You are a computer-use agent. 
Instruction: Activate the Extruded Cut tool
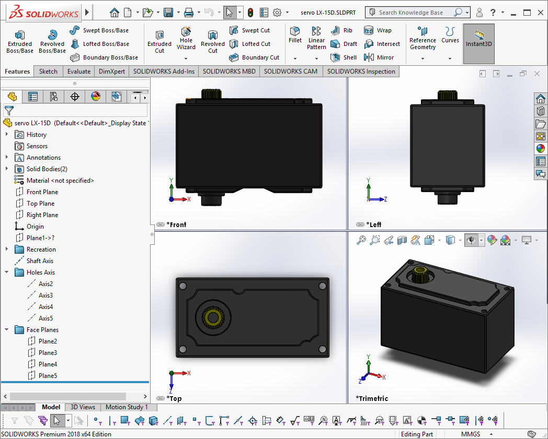[x=159, y=42]
